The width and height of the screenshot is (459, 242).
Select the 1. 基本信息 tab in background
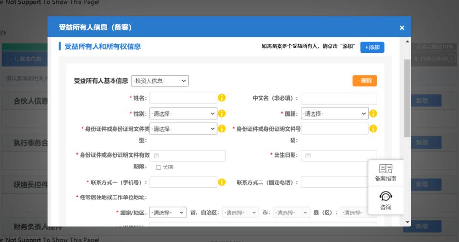25,59
